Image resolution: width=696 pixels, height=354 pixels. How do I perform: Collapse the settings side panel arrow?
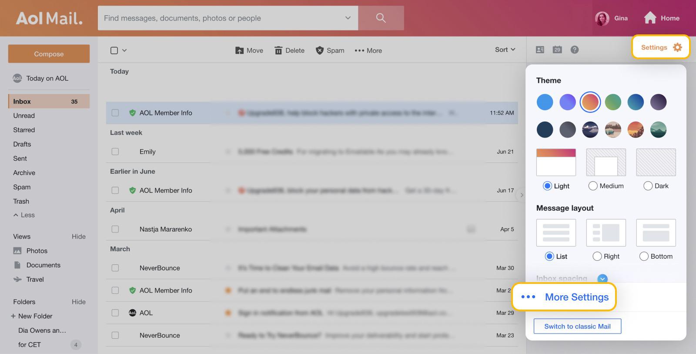point(521,195)
